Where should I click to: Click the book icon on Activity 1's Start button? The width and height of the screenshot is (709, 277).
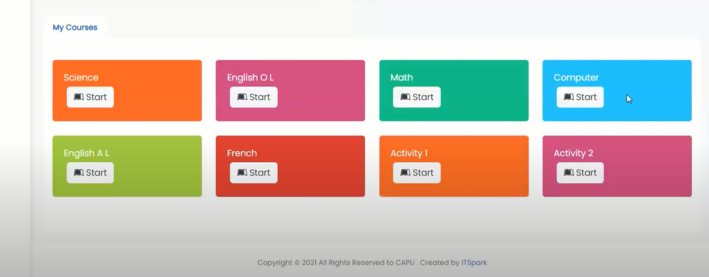tap(405, 173)
